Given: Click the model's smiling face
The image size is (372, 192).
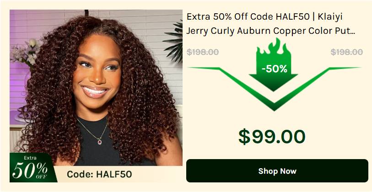Looking at the screenshot, I should [97, 71].
